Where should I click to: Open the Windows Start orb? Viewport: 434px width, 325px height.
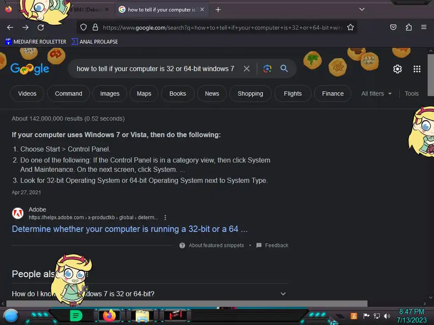11,316
